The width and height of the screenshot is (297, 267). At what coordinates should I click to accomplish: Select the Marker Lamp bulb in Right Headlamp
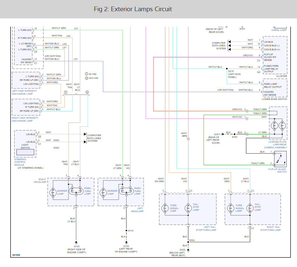click(x=53, y=193)
